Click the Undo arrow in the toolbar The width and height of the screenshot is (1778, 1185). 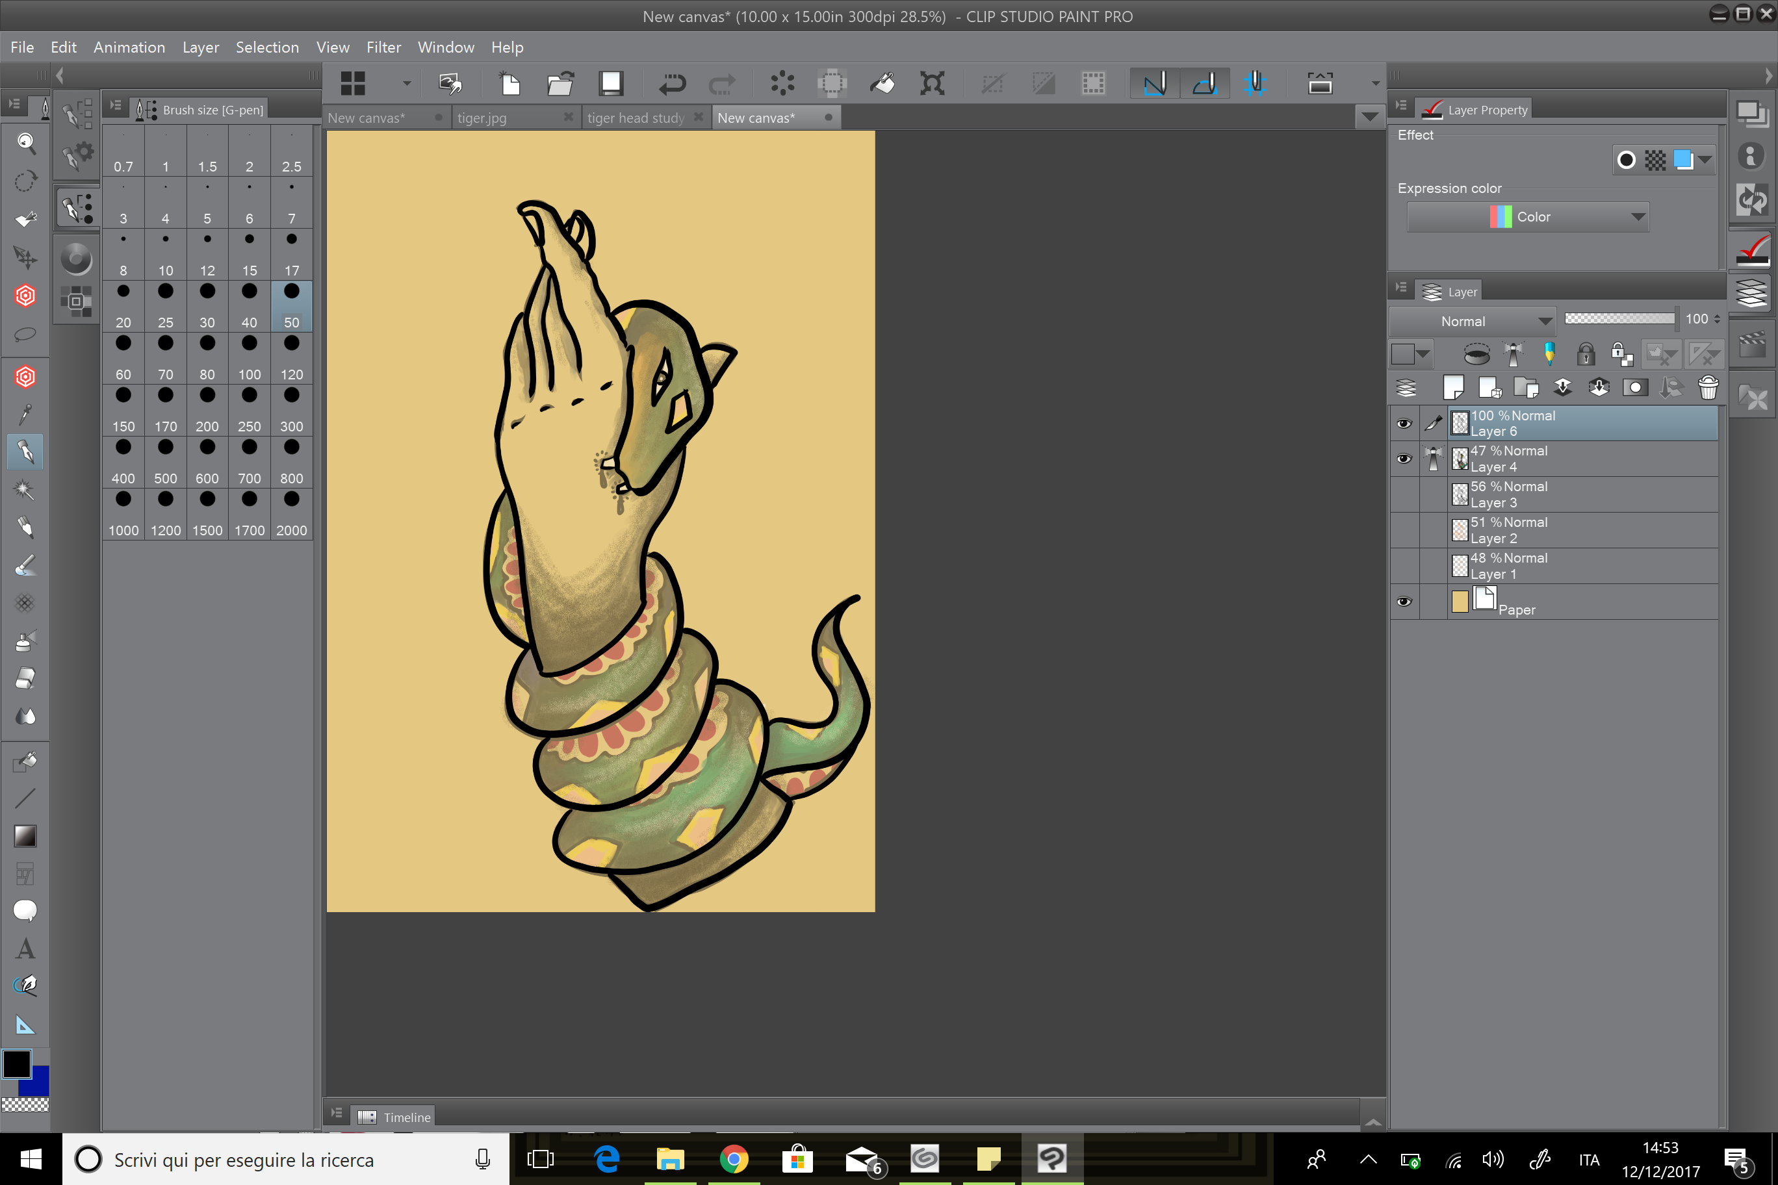[x=671, y=83]
